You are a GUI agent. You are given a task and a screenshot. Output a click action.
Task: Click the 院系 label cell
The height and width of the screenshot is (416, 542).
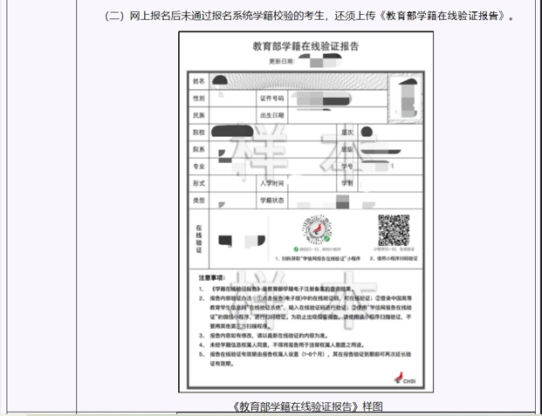tap(199, 149)
